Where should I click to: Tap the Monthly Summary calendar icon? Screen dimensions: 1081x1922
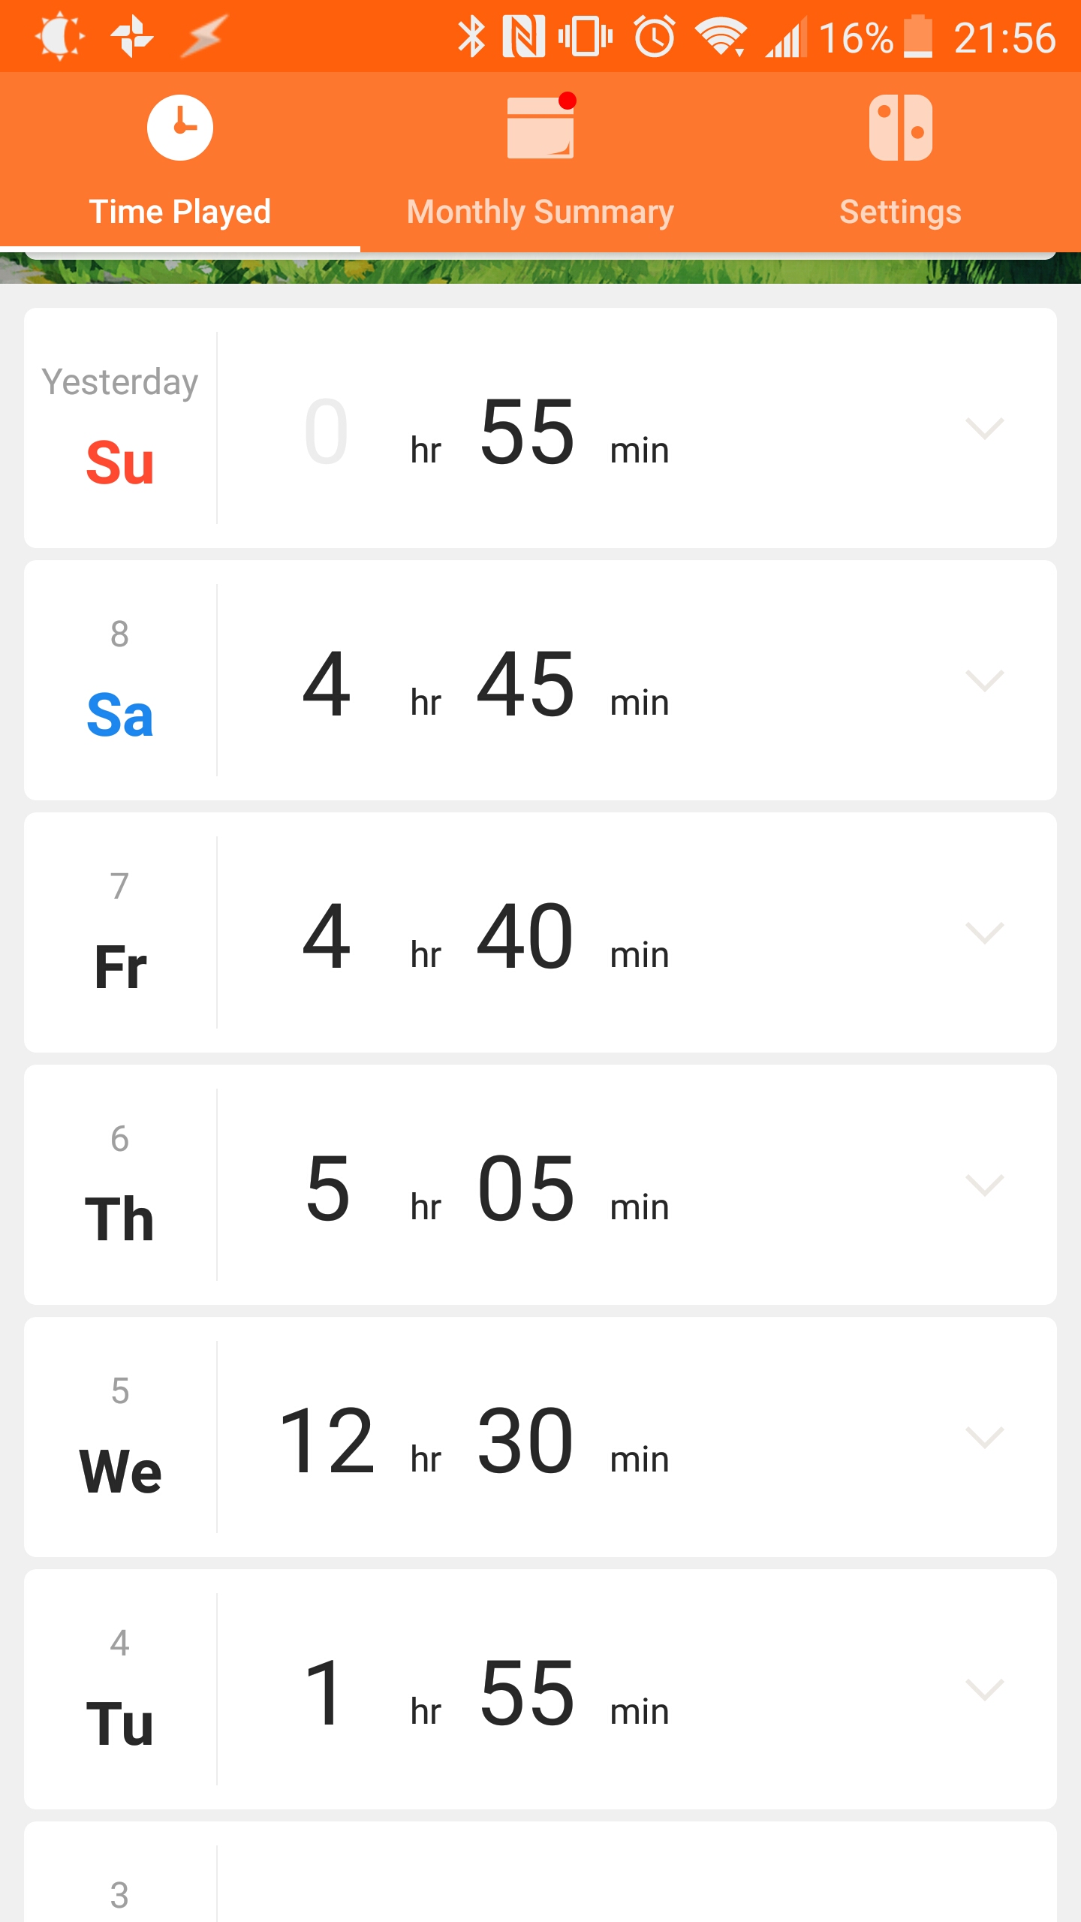point(540,128)
